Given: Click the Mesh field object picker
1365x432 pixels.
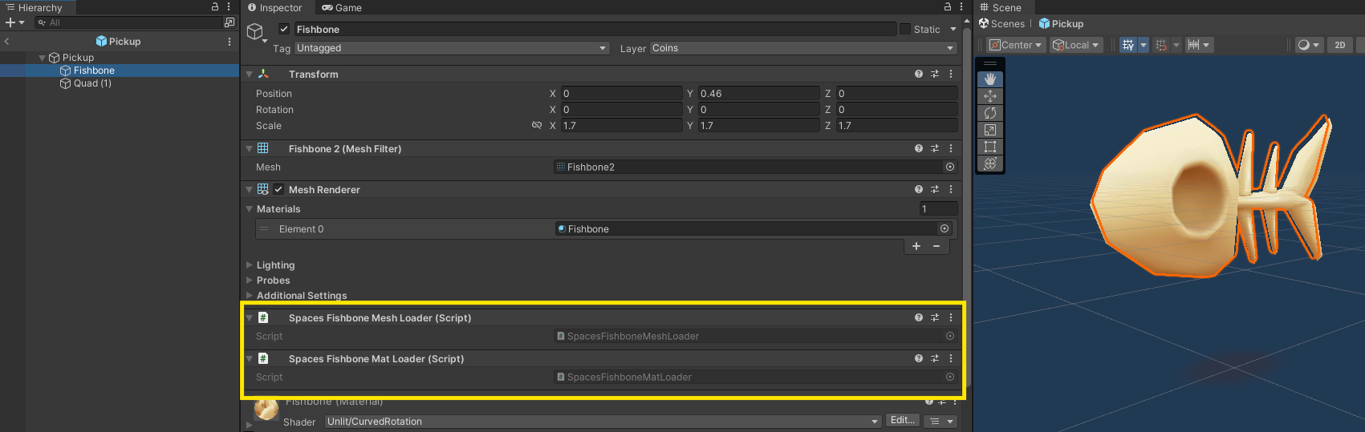Looking at the screenshot, I should (950, 167).
